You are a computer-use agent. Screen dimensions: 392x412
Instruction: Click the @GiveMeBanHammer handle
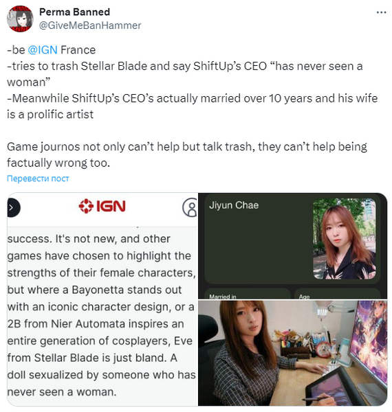(90, 25)
